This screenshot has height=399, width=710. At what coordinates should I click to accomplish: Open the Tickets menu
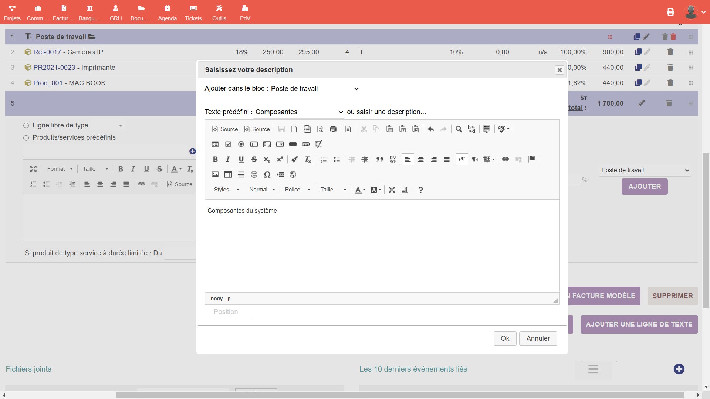pyautogui.click(x=193, y=12)
